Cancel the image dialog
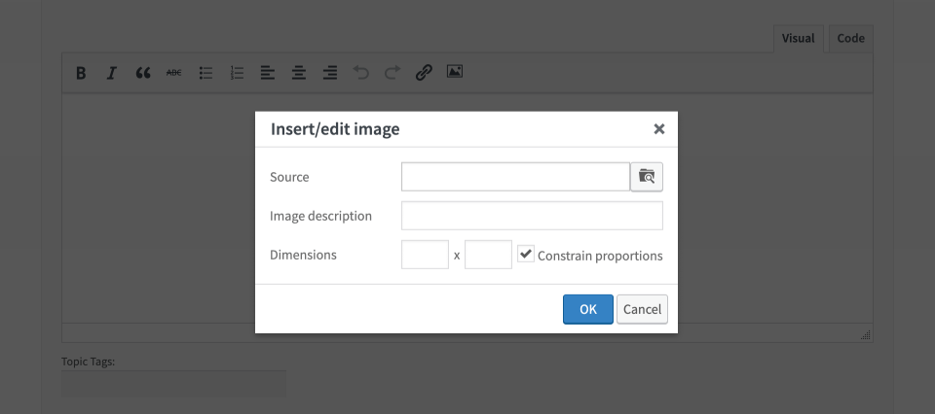 642,309
